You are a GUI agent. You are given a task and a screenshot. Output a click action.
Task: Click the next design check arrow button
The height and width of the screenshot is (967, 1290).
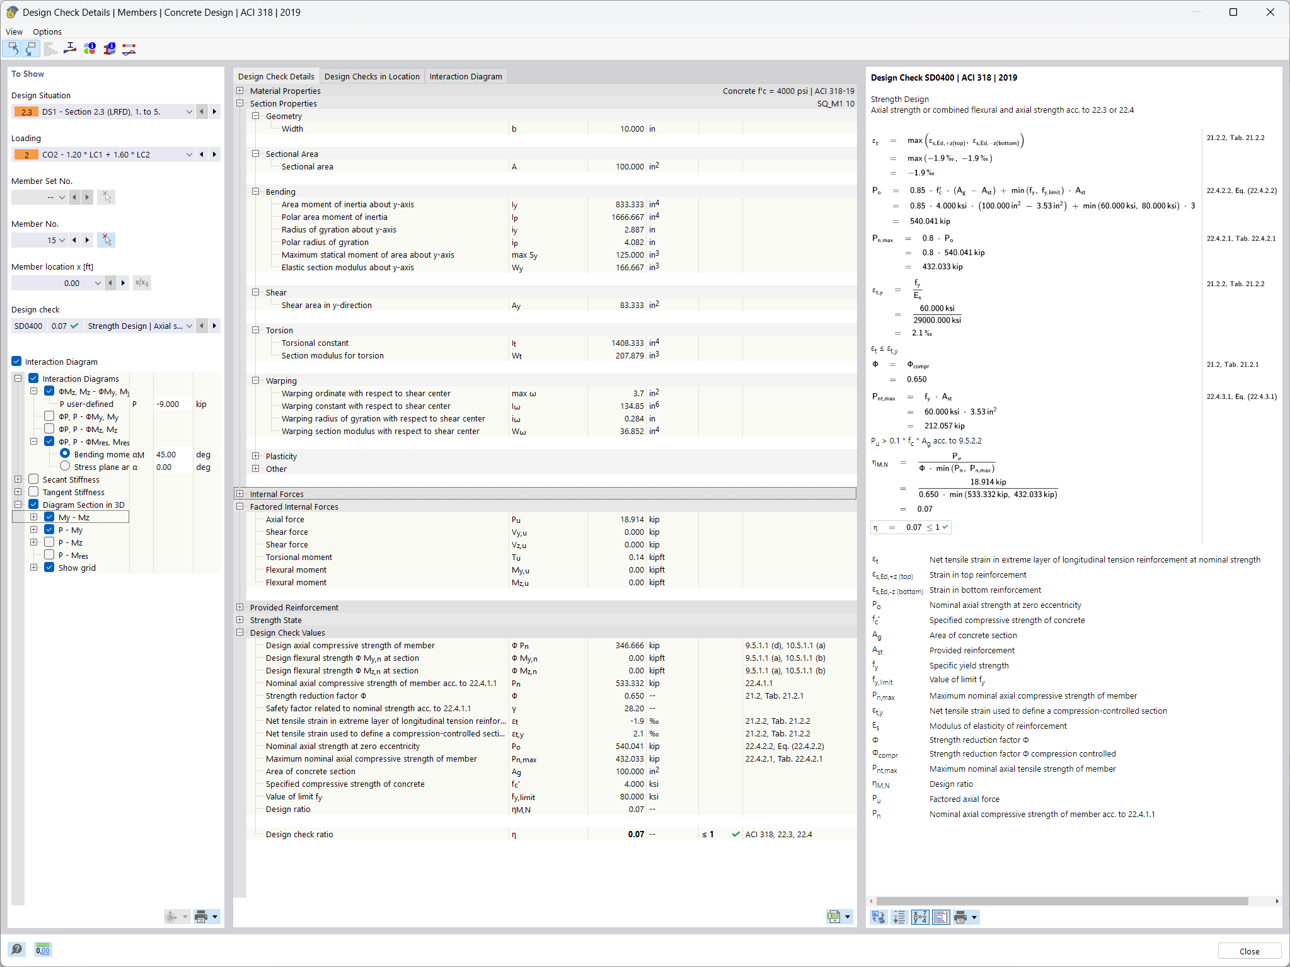coord(214,326)
